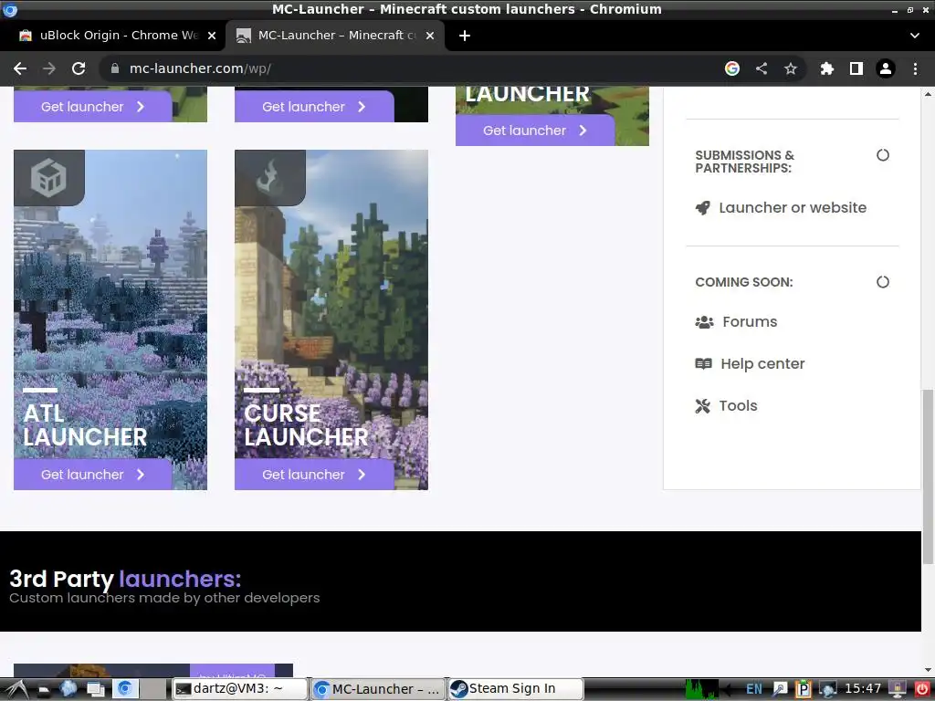Image resolution: width=935 pixels, height=701 pixels.
Task: Click the rocket icon beside Launcher or website
Action: pyautogui.click(x=703, y=208)
